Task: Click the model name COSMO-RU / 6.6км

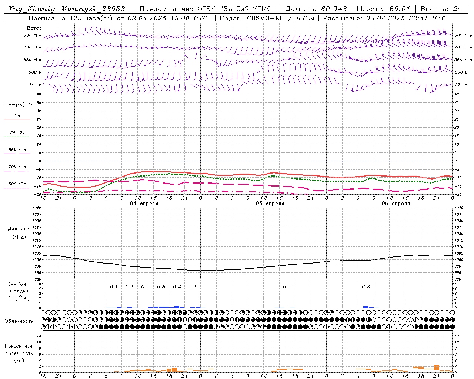Action: pos(280,18)
